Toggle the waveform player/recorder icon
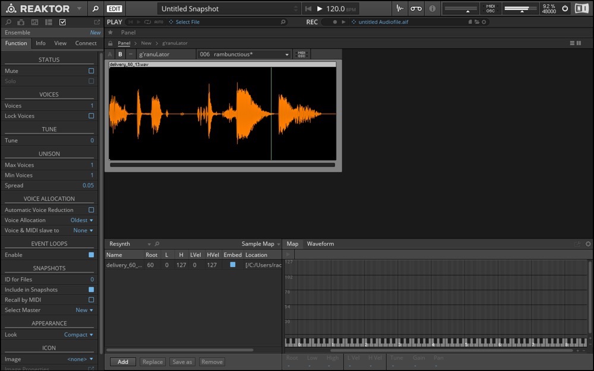This screenshot has height=371, width=594. (x=400, y=8)
